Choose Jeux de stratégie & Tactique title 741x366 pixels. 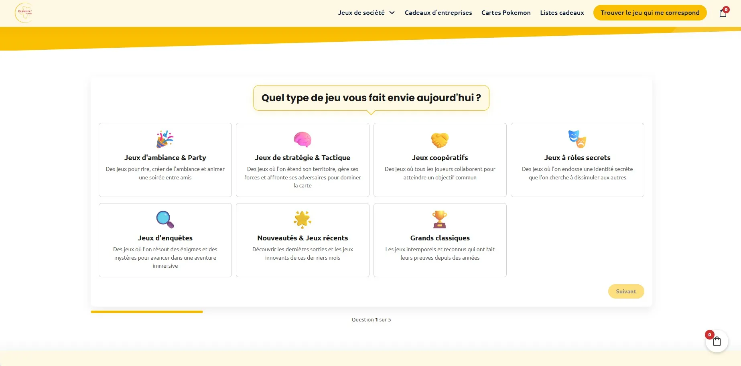click(302, 158)
